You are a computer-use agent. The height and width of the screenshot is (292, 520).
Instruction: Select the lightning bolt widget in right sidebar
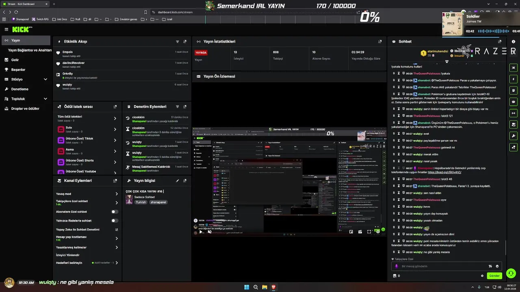coord(513,79)
